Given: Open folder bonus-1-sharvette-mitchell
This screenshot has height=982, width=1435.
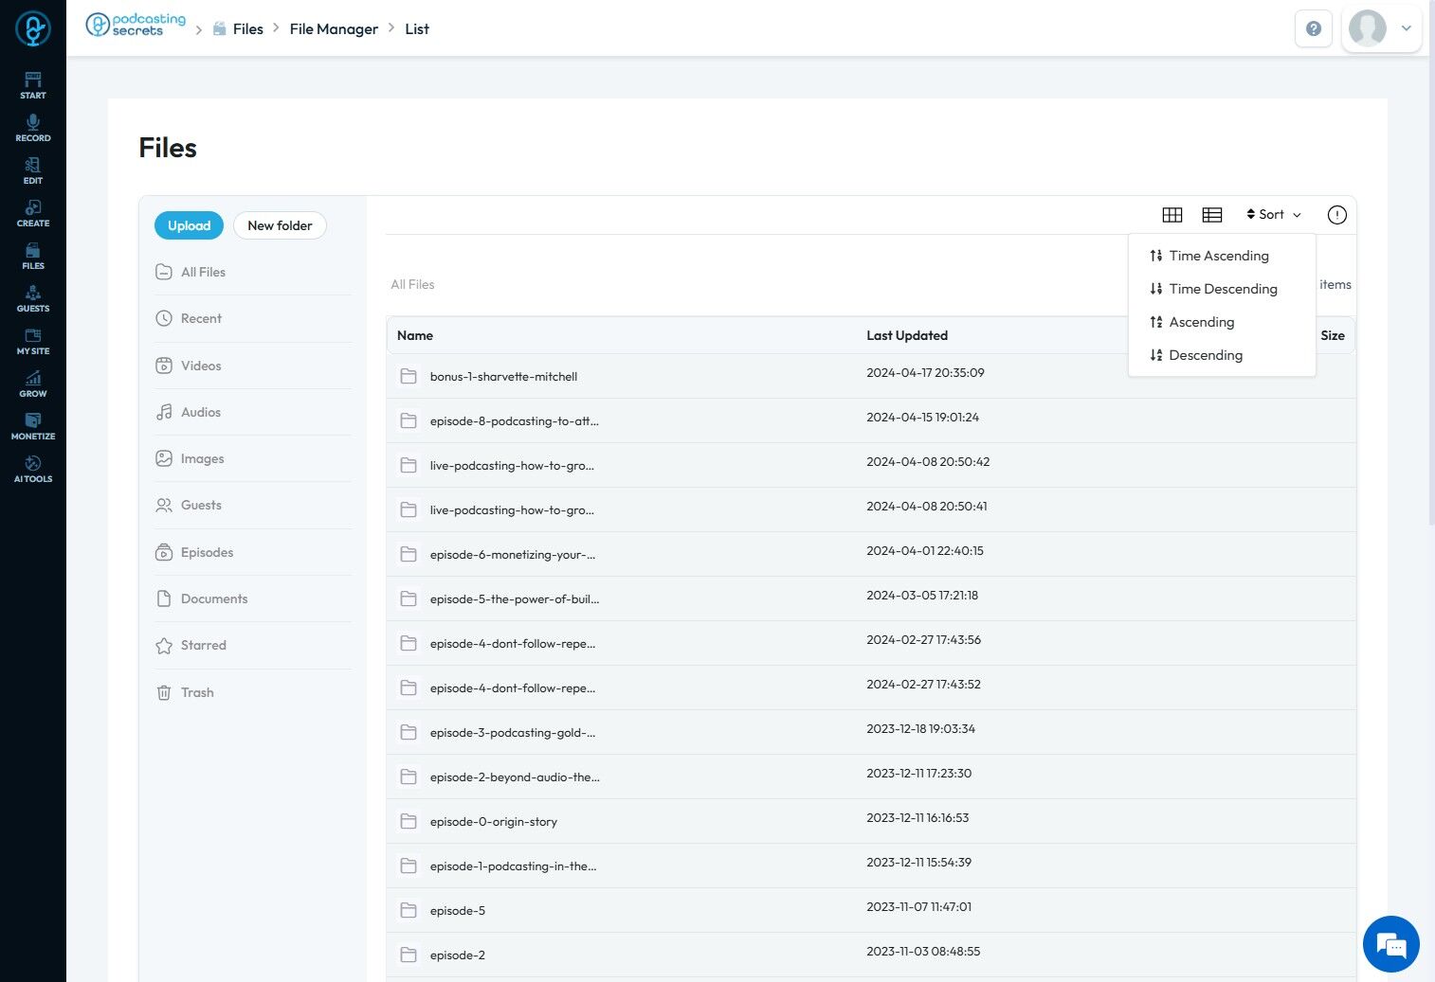Looking at the screenshot, I should [x=503, y=376].
